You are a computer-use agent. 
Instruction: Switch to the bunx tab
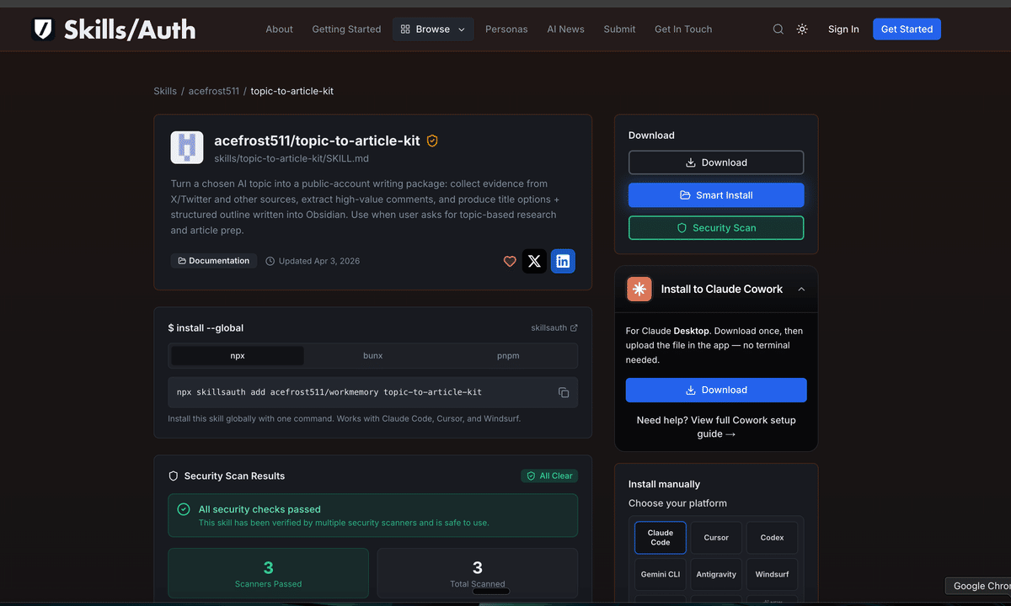tap(373, 356)
